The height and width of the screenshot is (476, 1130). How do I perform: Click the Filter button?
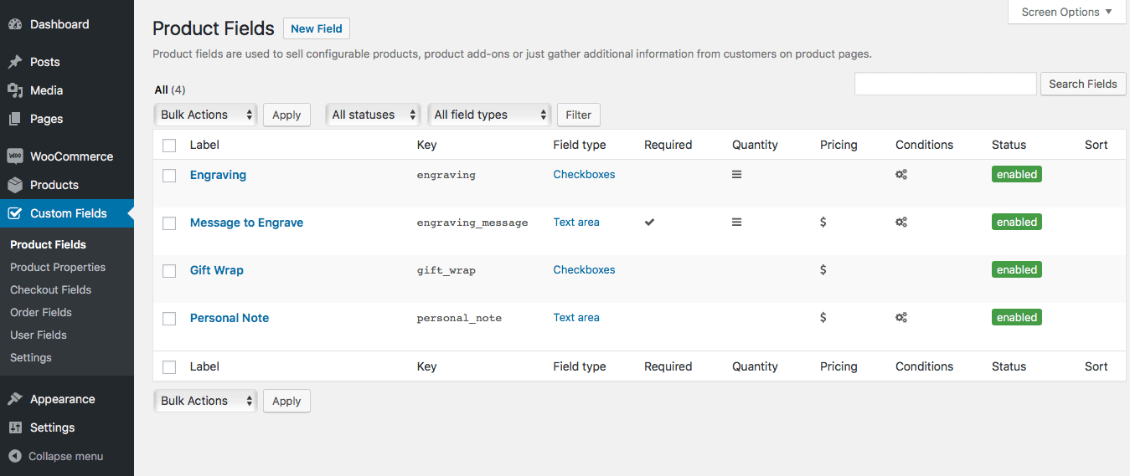pyautogui.click(x=579, y=115)
